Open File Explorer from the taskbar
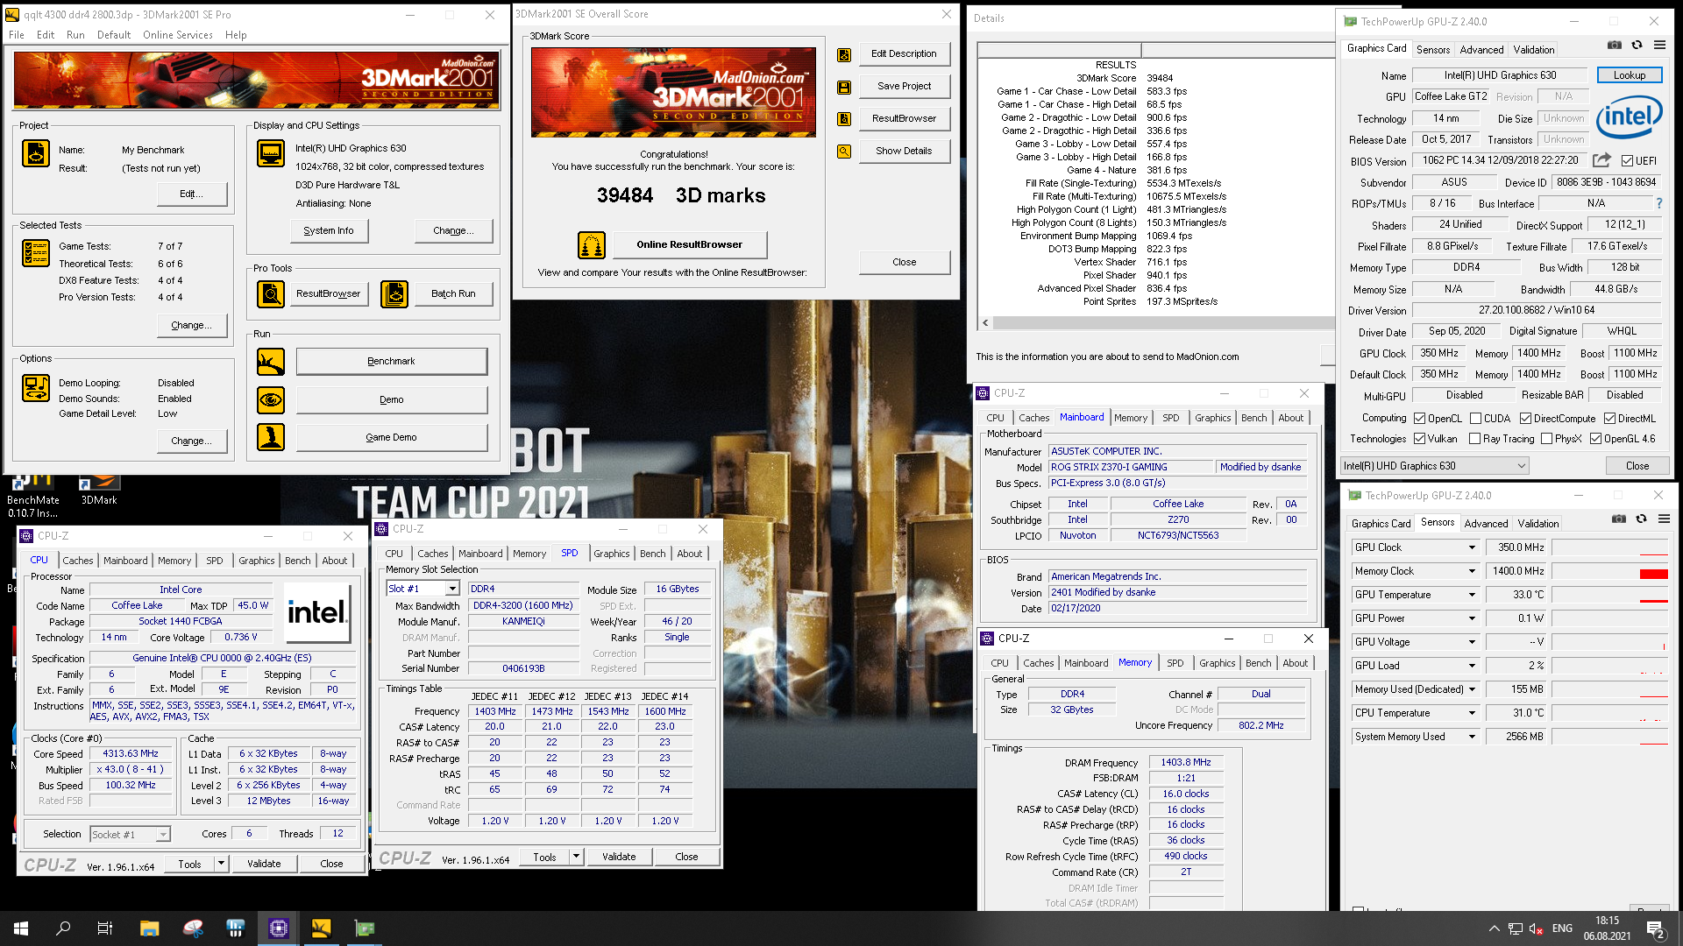Image resolution: width=1683 pixels, height=946 pixels. [149, 928]
